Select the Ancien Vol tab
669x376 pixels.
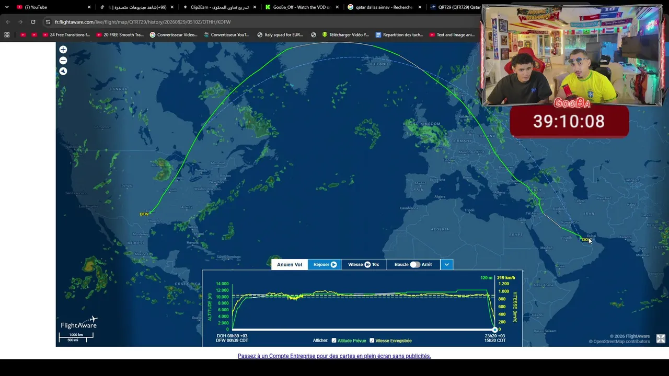coord(290,265)
